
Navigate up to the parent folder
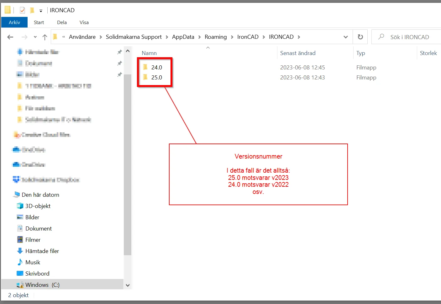coord(45,37)
